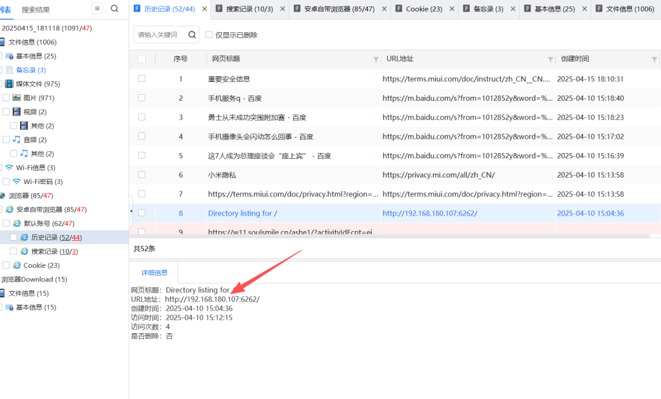Click the filter icon on URL地址 column
This screenshot has width=661, height=399.
pos(550,59)
